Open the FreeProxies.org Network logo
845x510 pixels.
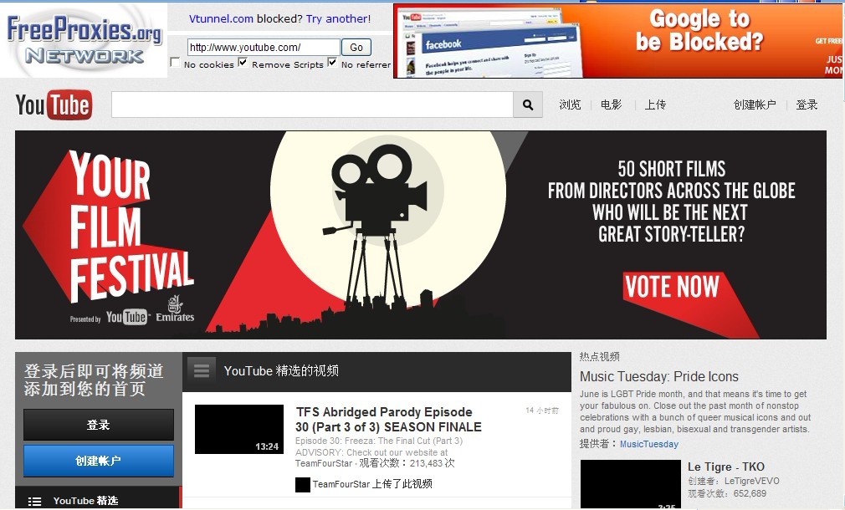click(x=84, y=40)
